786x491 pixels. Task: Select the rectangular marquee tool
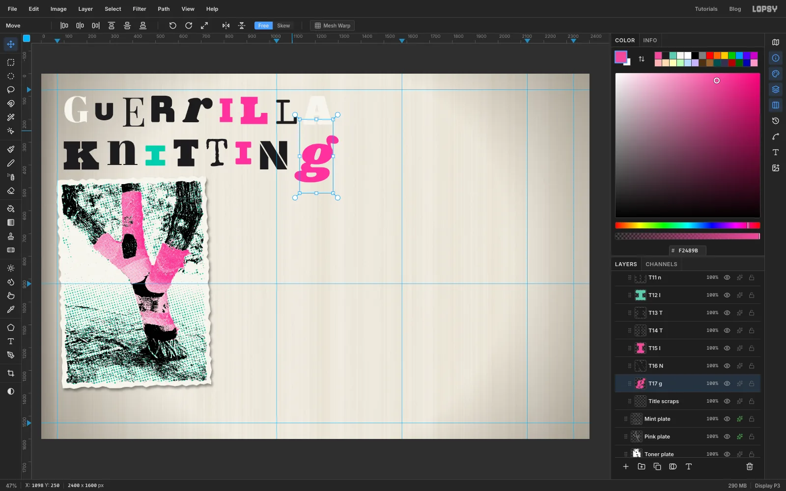click(x=11, y=62)
